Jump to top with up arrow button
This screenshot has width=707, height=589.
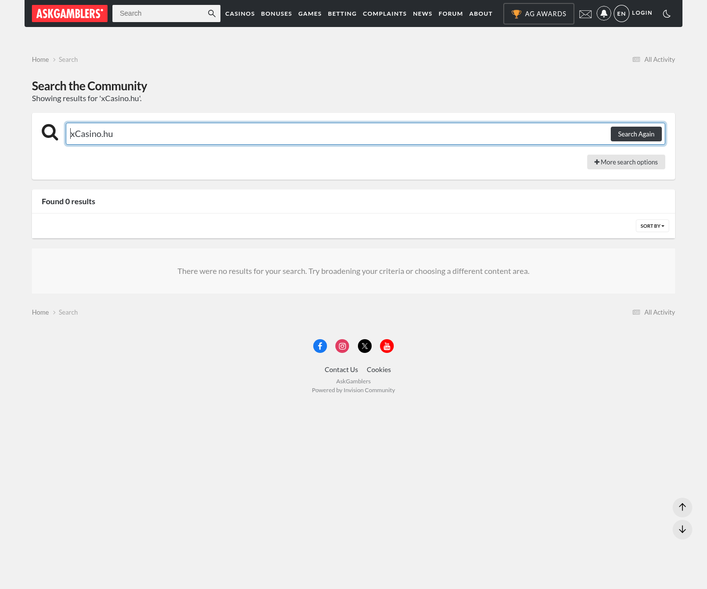[x=682, y=507]
